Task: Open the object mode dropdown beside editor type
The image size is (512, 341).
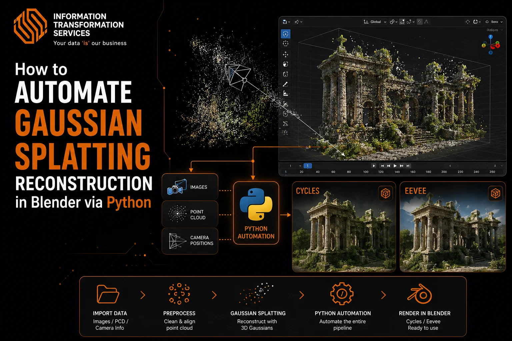Action: point(298,22)
